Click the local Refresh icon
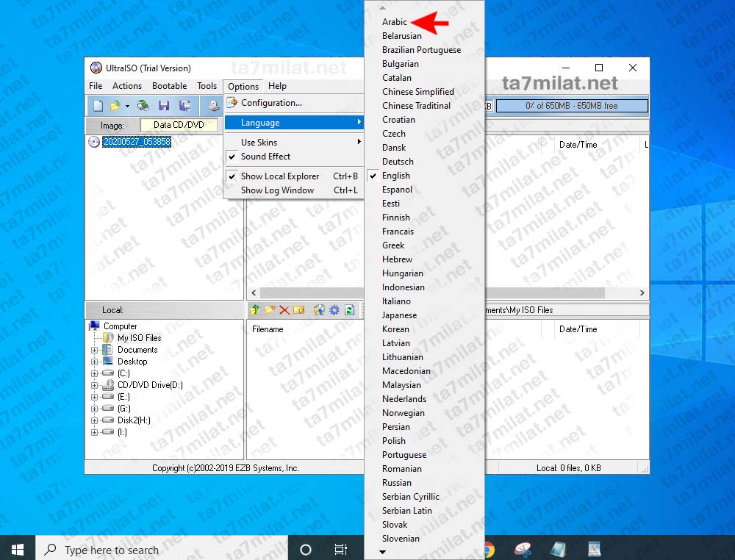 [x=349, y=309]
